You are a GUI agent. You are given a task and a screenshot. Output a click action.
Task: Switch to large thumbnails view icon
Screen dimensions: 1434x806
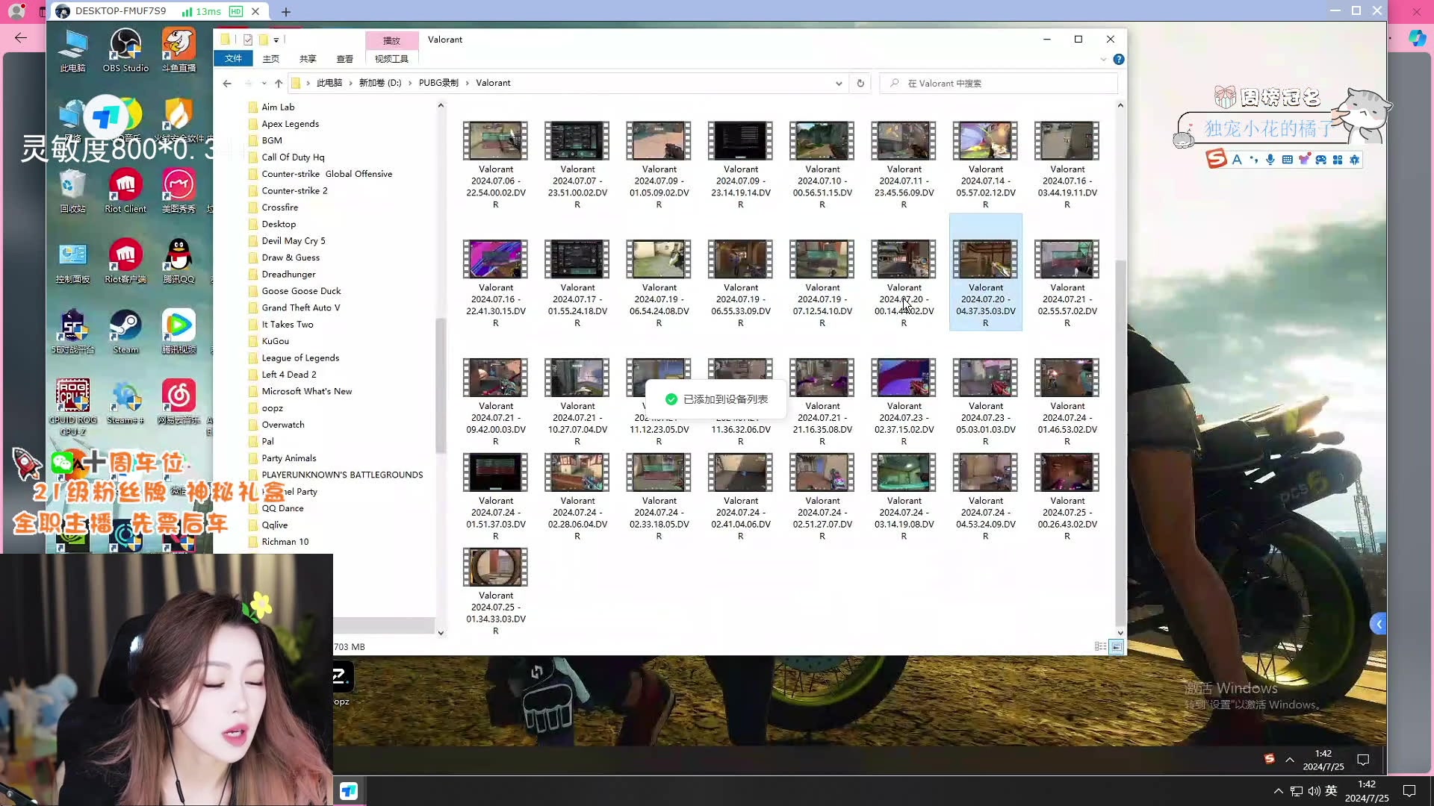(x=1117, y=646)
